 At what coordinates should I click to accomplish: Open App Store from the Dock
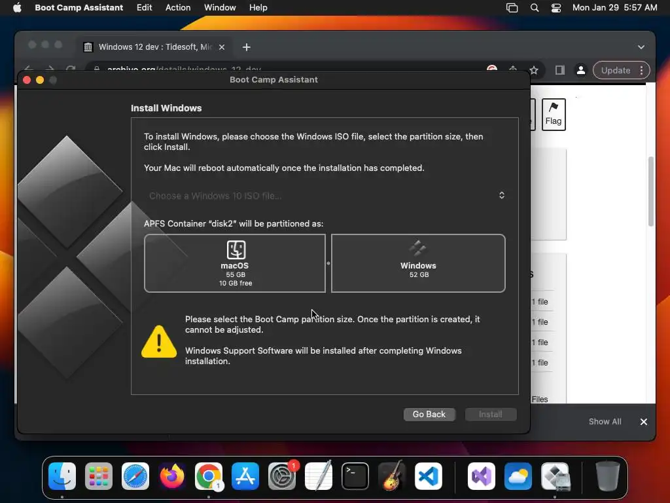pos(245,476)
